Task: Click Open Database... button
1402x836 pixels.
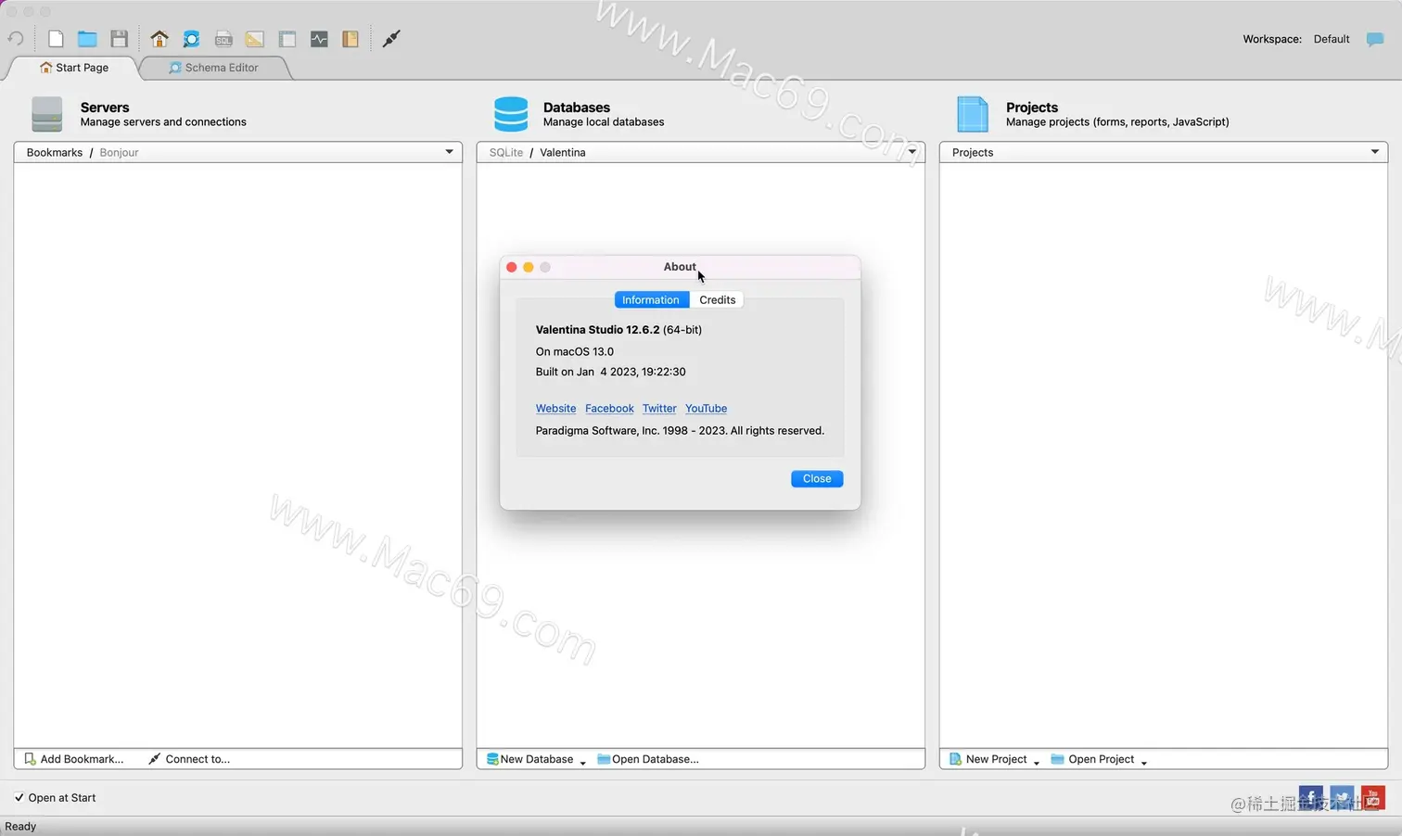Action: (x=648, y=759)
